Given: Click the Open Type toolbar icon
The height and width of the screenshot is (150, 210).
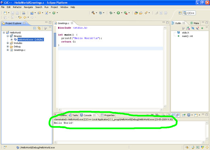Looking at the screenshot, I should (x=136, y=13).
